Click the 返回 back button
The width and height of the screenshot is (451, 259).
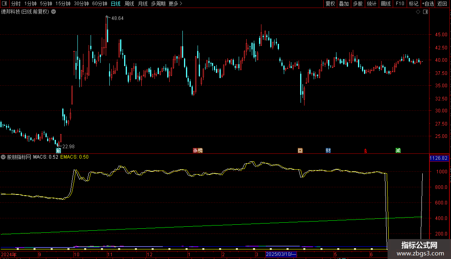(x=442, y=4)
